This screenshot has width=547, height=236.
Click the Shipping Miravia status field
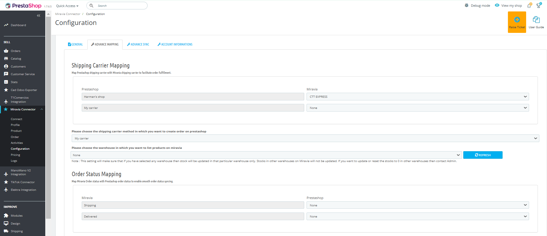click(x=193, y=205)
